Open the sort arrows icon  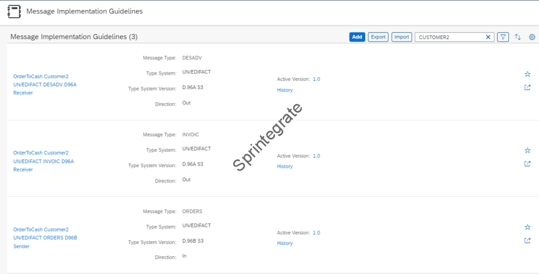coord(518,37)
